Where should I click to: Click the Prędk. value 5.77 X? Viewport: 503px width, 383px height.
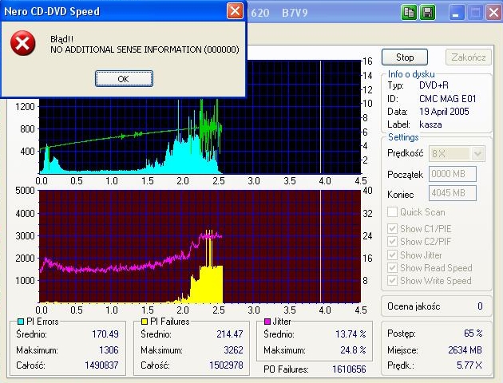click(469, 365)
